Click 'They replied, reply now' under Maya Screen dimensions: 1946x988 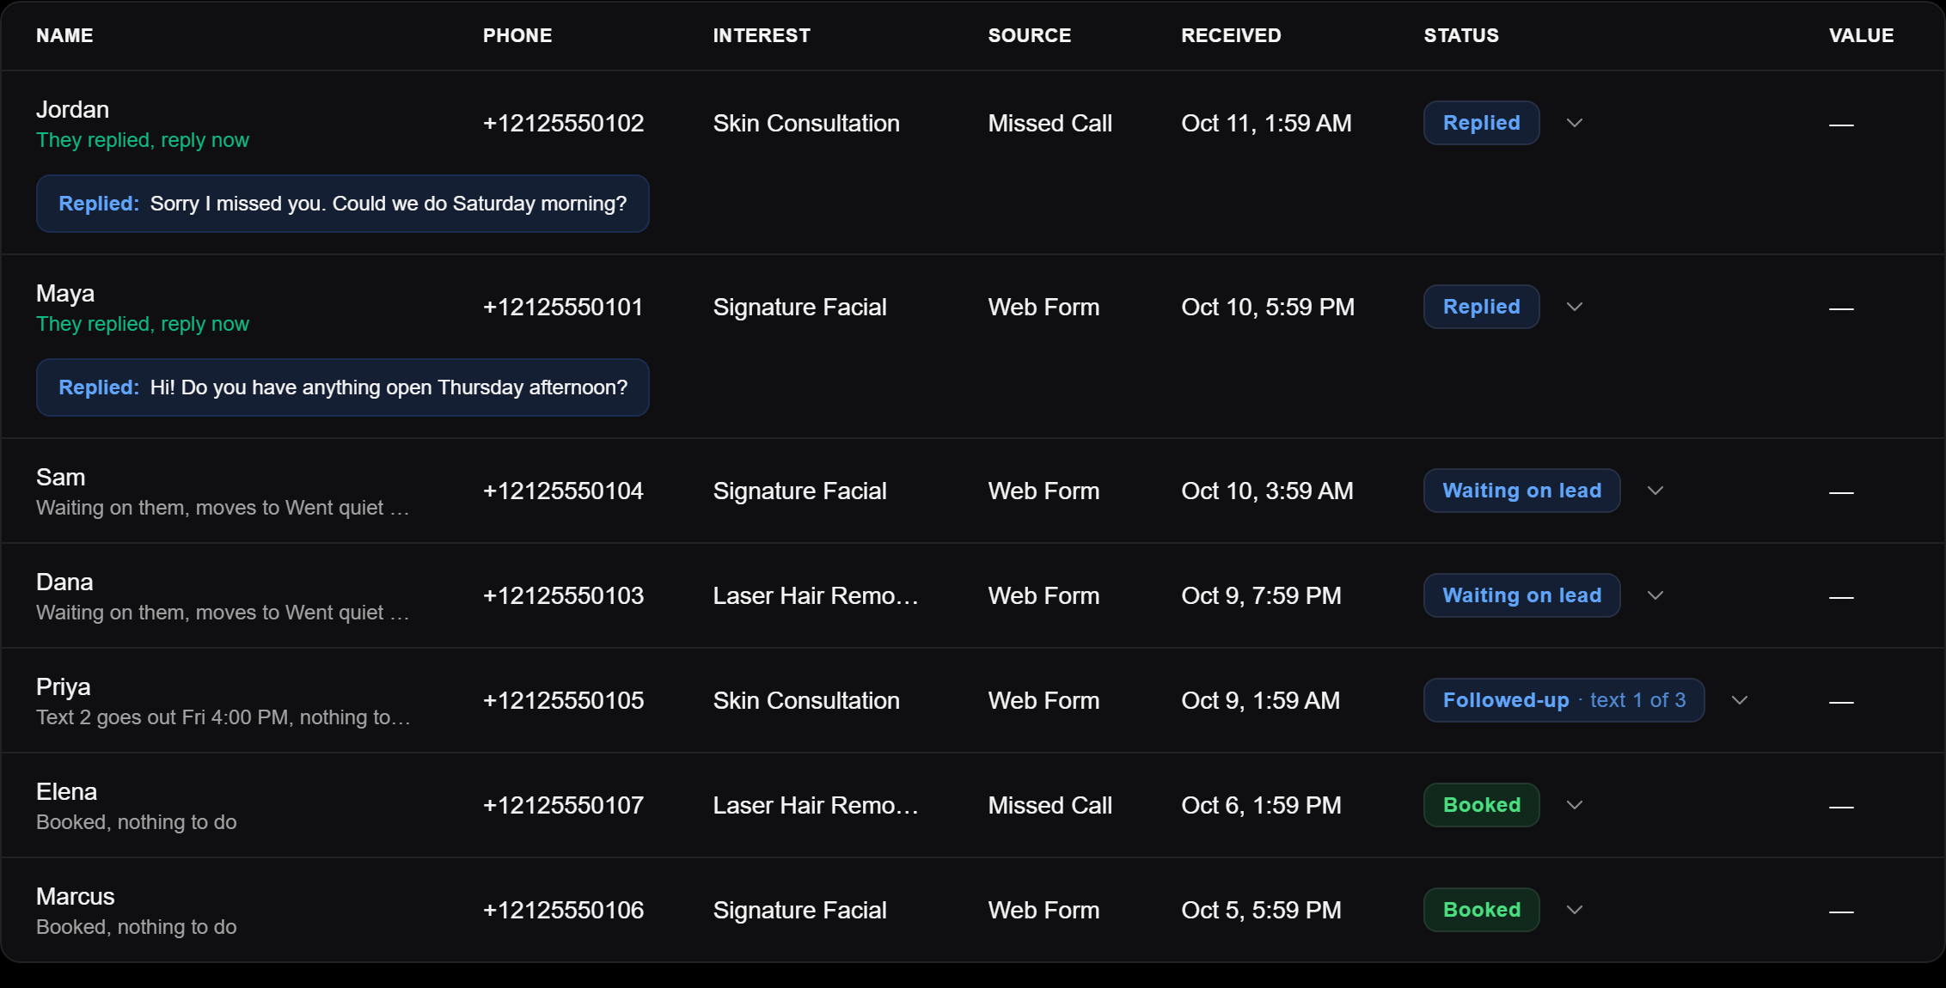[x=143, y=324]
